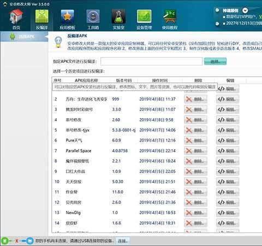Select version 11.8.0 cell
Screen dimensions: 262x246
[118, 192]
